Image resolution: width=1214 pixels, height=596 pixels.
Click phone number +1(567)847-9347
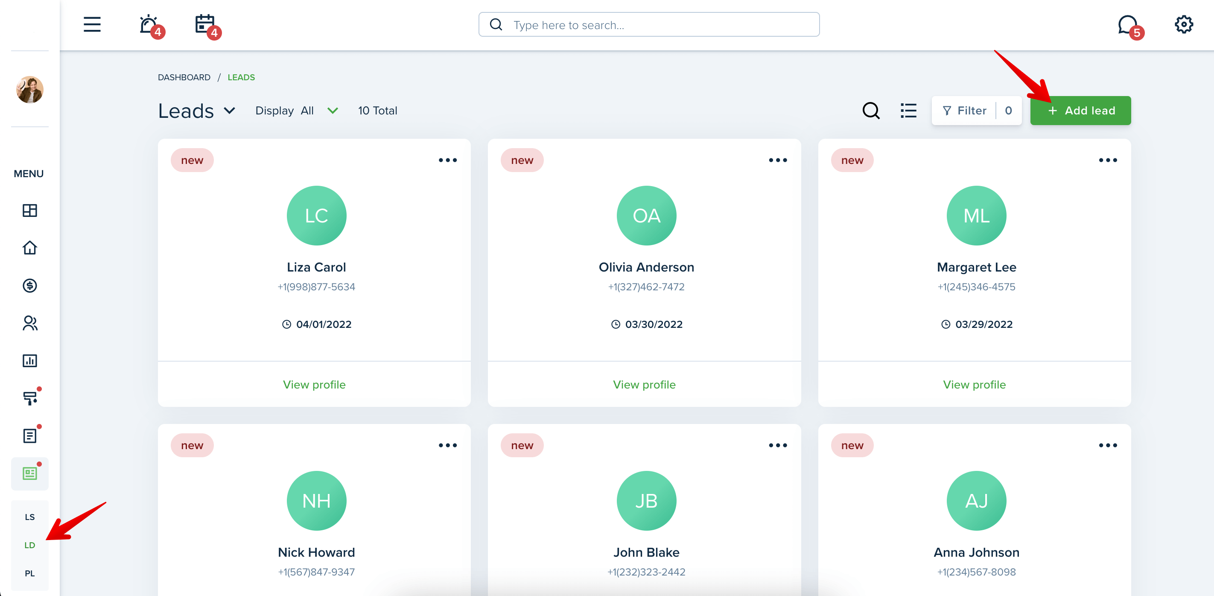316,572
